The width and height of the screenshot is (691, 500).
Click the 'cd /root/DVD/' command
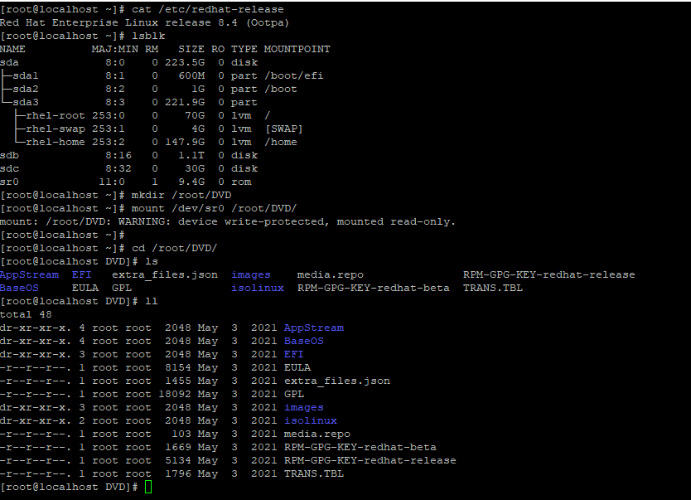(175, 248)
